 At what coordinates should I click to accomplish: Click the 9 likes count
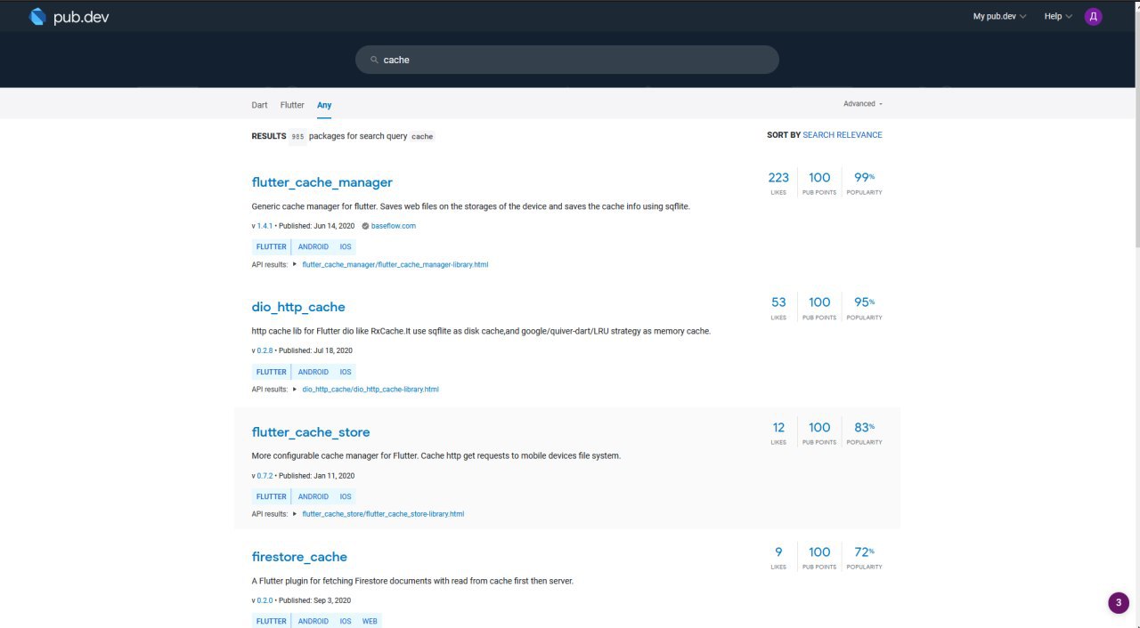[778, 552]
